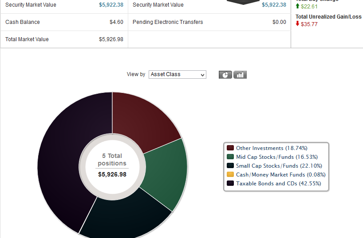This screenshot has width=363, height=238.
Task: Click the Cash Balance label
Action: pos(23,22)
